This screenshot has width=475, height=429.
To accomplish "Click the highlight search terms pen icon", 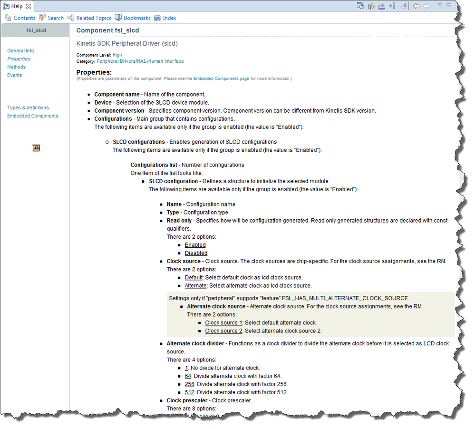I will [404, 6].
